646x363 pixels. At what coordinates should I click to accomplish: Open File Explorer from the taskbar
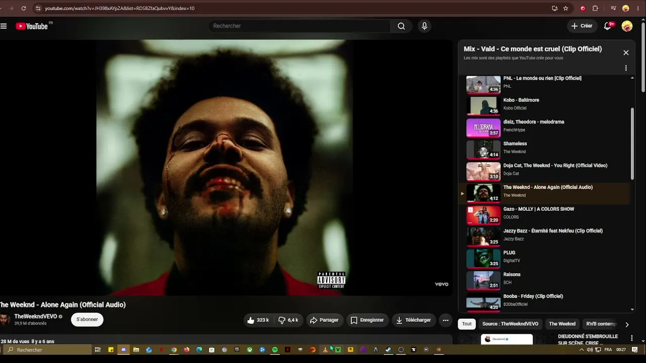pyautogui.click(x=136, y=350)
